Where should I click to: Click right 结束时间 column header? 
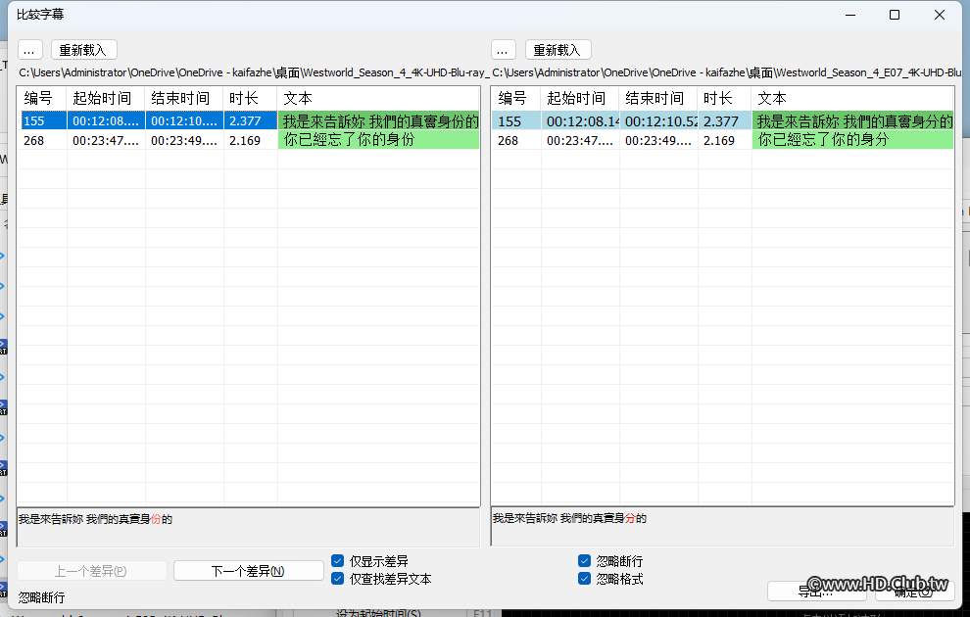pyautogui.click(x=658, y=98)
